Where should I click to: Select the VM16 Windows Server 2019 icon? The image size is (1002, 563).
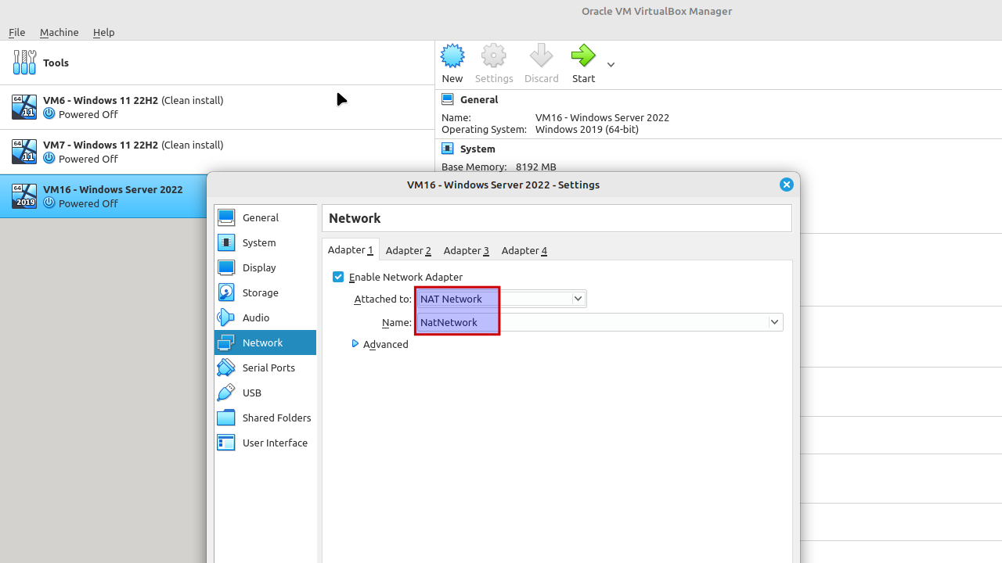click(24, 196)
